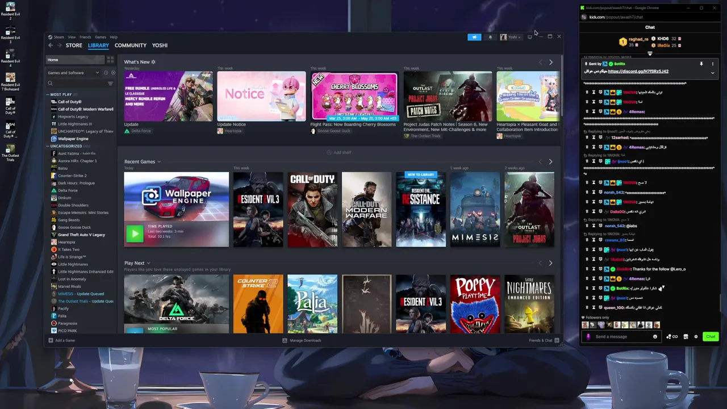The image size is (727, 409).
Task: Unpin the BotRix pinned message
Action: [x=701, y=64]
